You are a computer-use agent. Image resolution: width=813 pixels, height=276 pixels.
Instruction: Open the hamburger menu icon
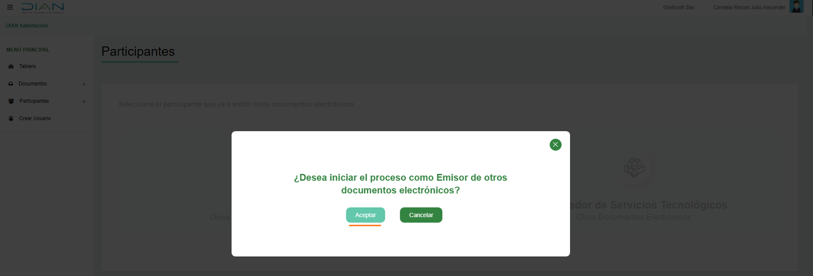10,7
